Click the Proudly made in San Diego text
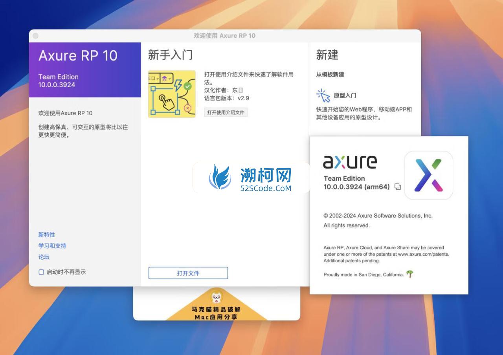This screenshot has height=355, width=503. tap(363, 274)
